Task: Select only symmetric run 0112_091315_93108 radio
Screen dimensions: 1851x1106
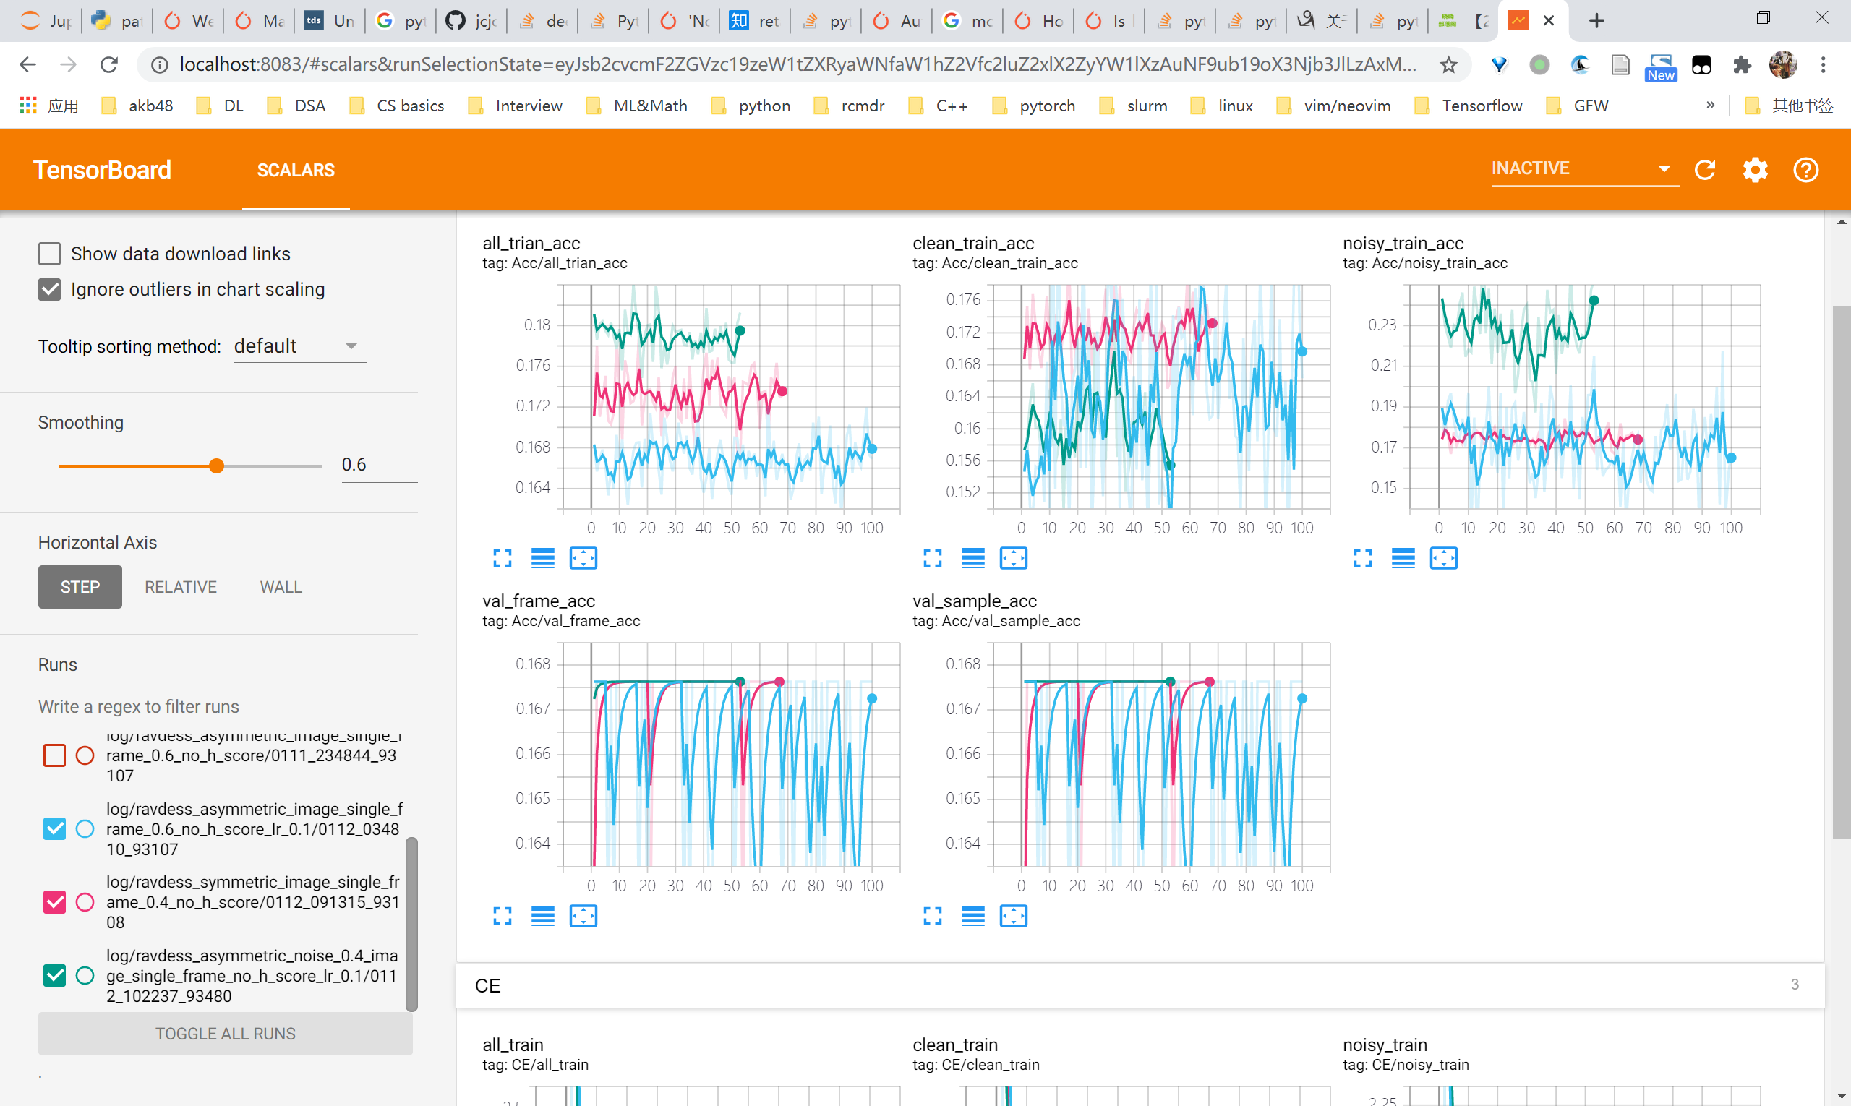Action: [85, 902]
